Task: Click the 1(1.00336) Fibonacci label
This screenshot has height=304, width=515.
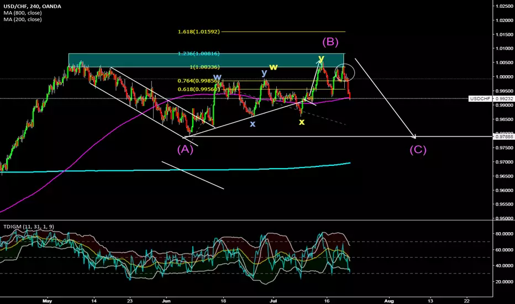Action: coord(204,67)
